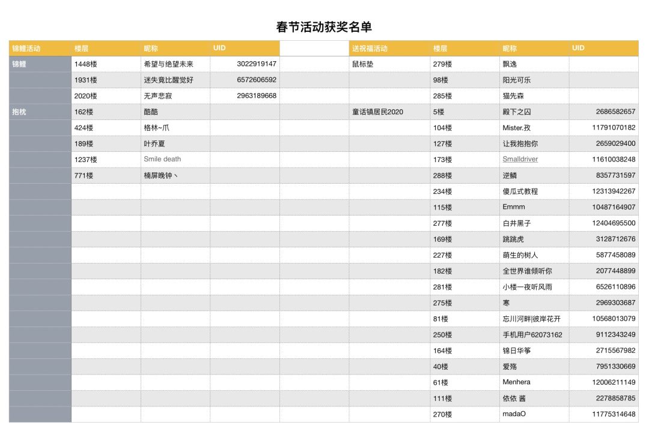Click the 童话镇居民2020 cell

389,112
